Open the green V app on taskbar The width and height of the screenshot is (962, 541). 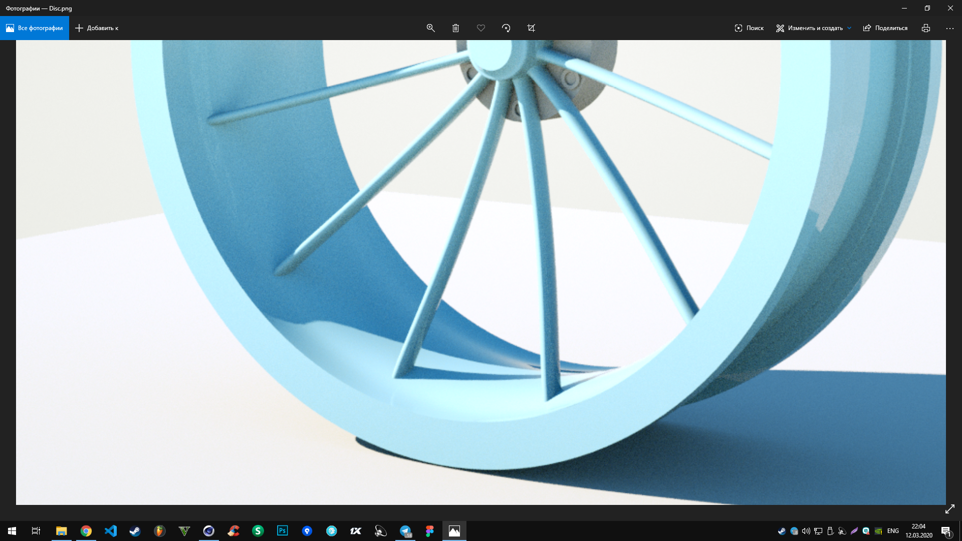(x=184, y=531)
